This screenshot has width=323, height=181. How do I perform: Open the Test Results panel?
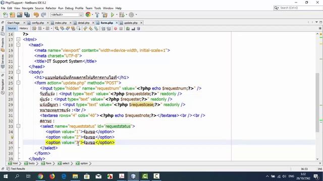pyautogui.click(x=16, y=169)
